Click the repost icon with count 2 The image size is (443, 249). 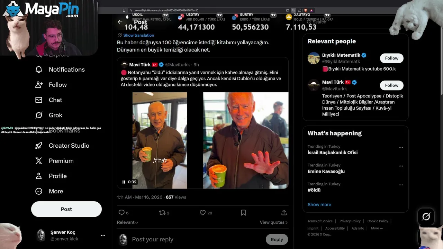pos(162,213)
